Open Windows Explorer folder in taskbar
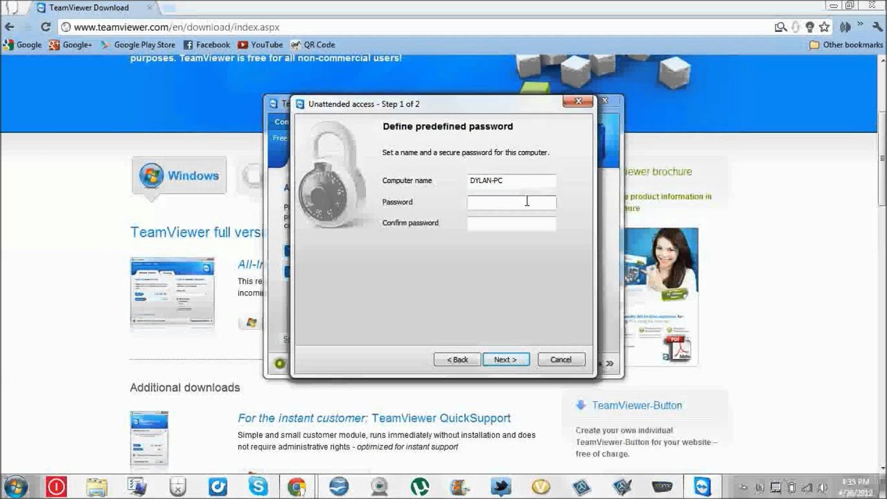This screenshot has height=499, width=887. point(96,487)
